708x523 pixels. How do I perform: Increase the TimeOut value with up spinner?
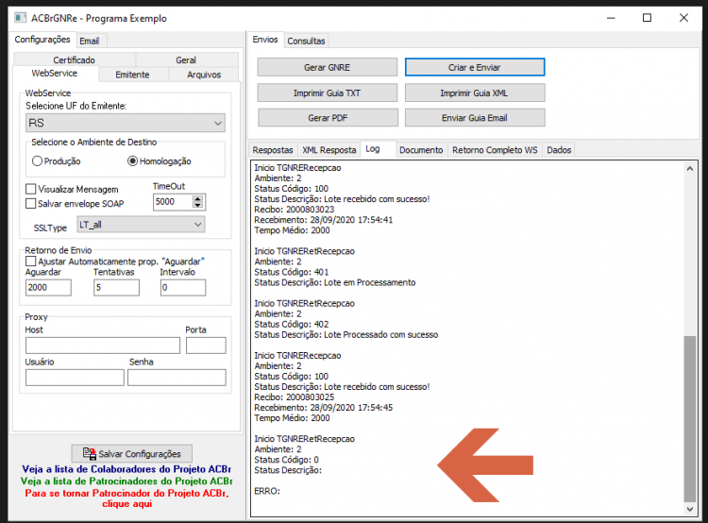(198, 199)
